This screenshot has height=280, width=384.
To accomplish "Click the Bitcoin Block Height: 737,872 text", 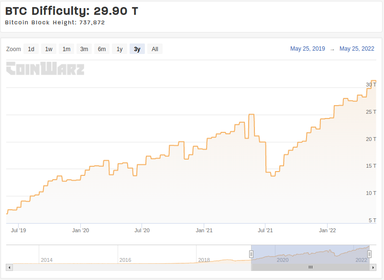I will click(55, 22).
